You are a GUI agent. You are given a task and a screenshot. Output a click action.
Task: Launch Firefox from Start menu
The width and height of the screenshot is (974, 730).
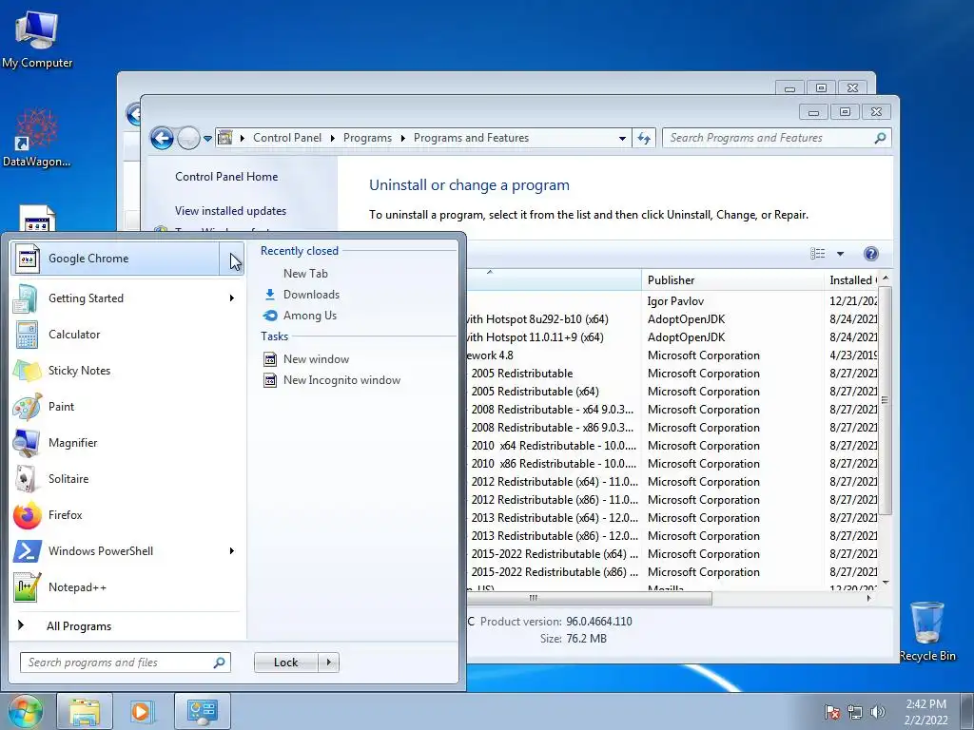(x=127, y=514)
